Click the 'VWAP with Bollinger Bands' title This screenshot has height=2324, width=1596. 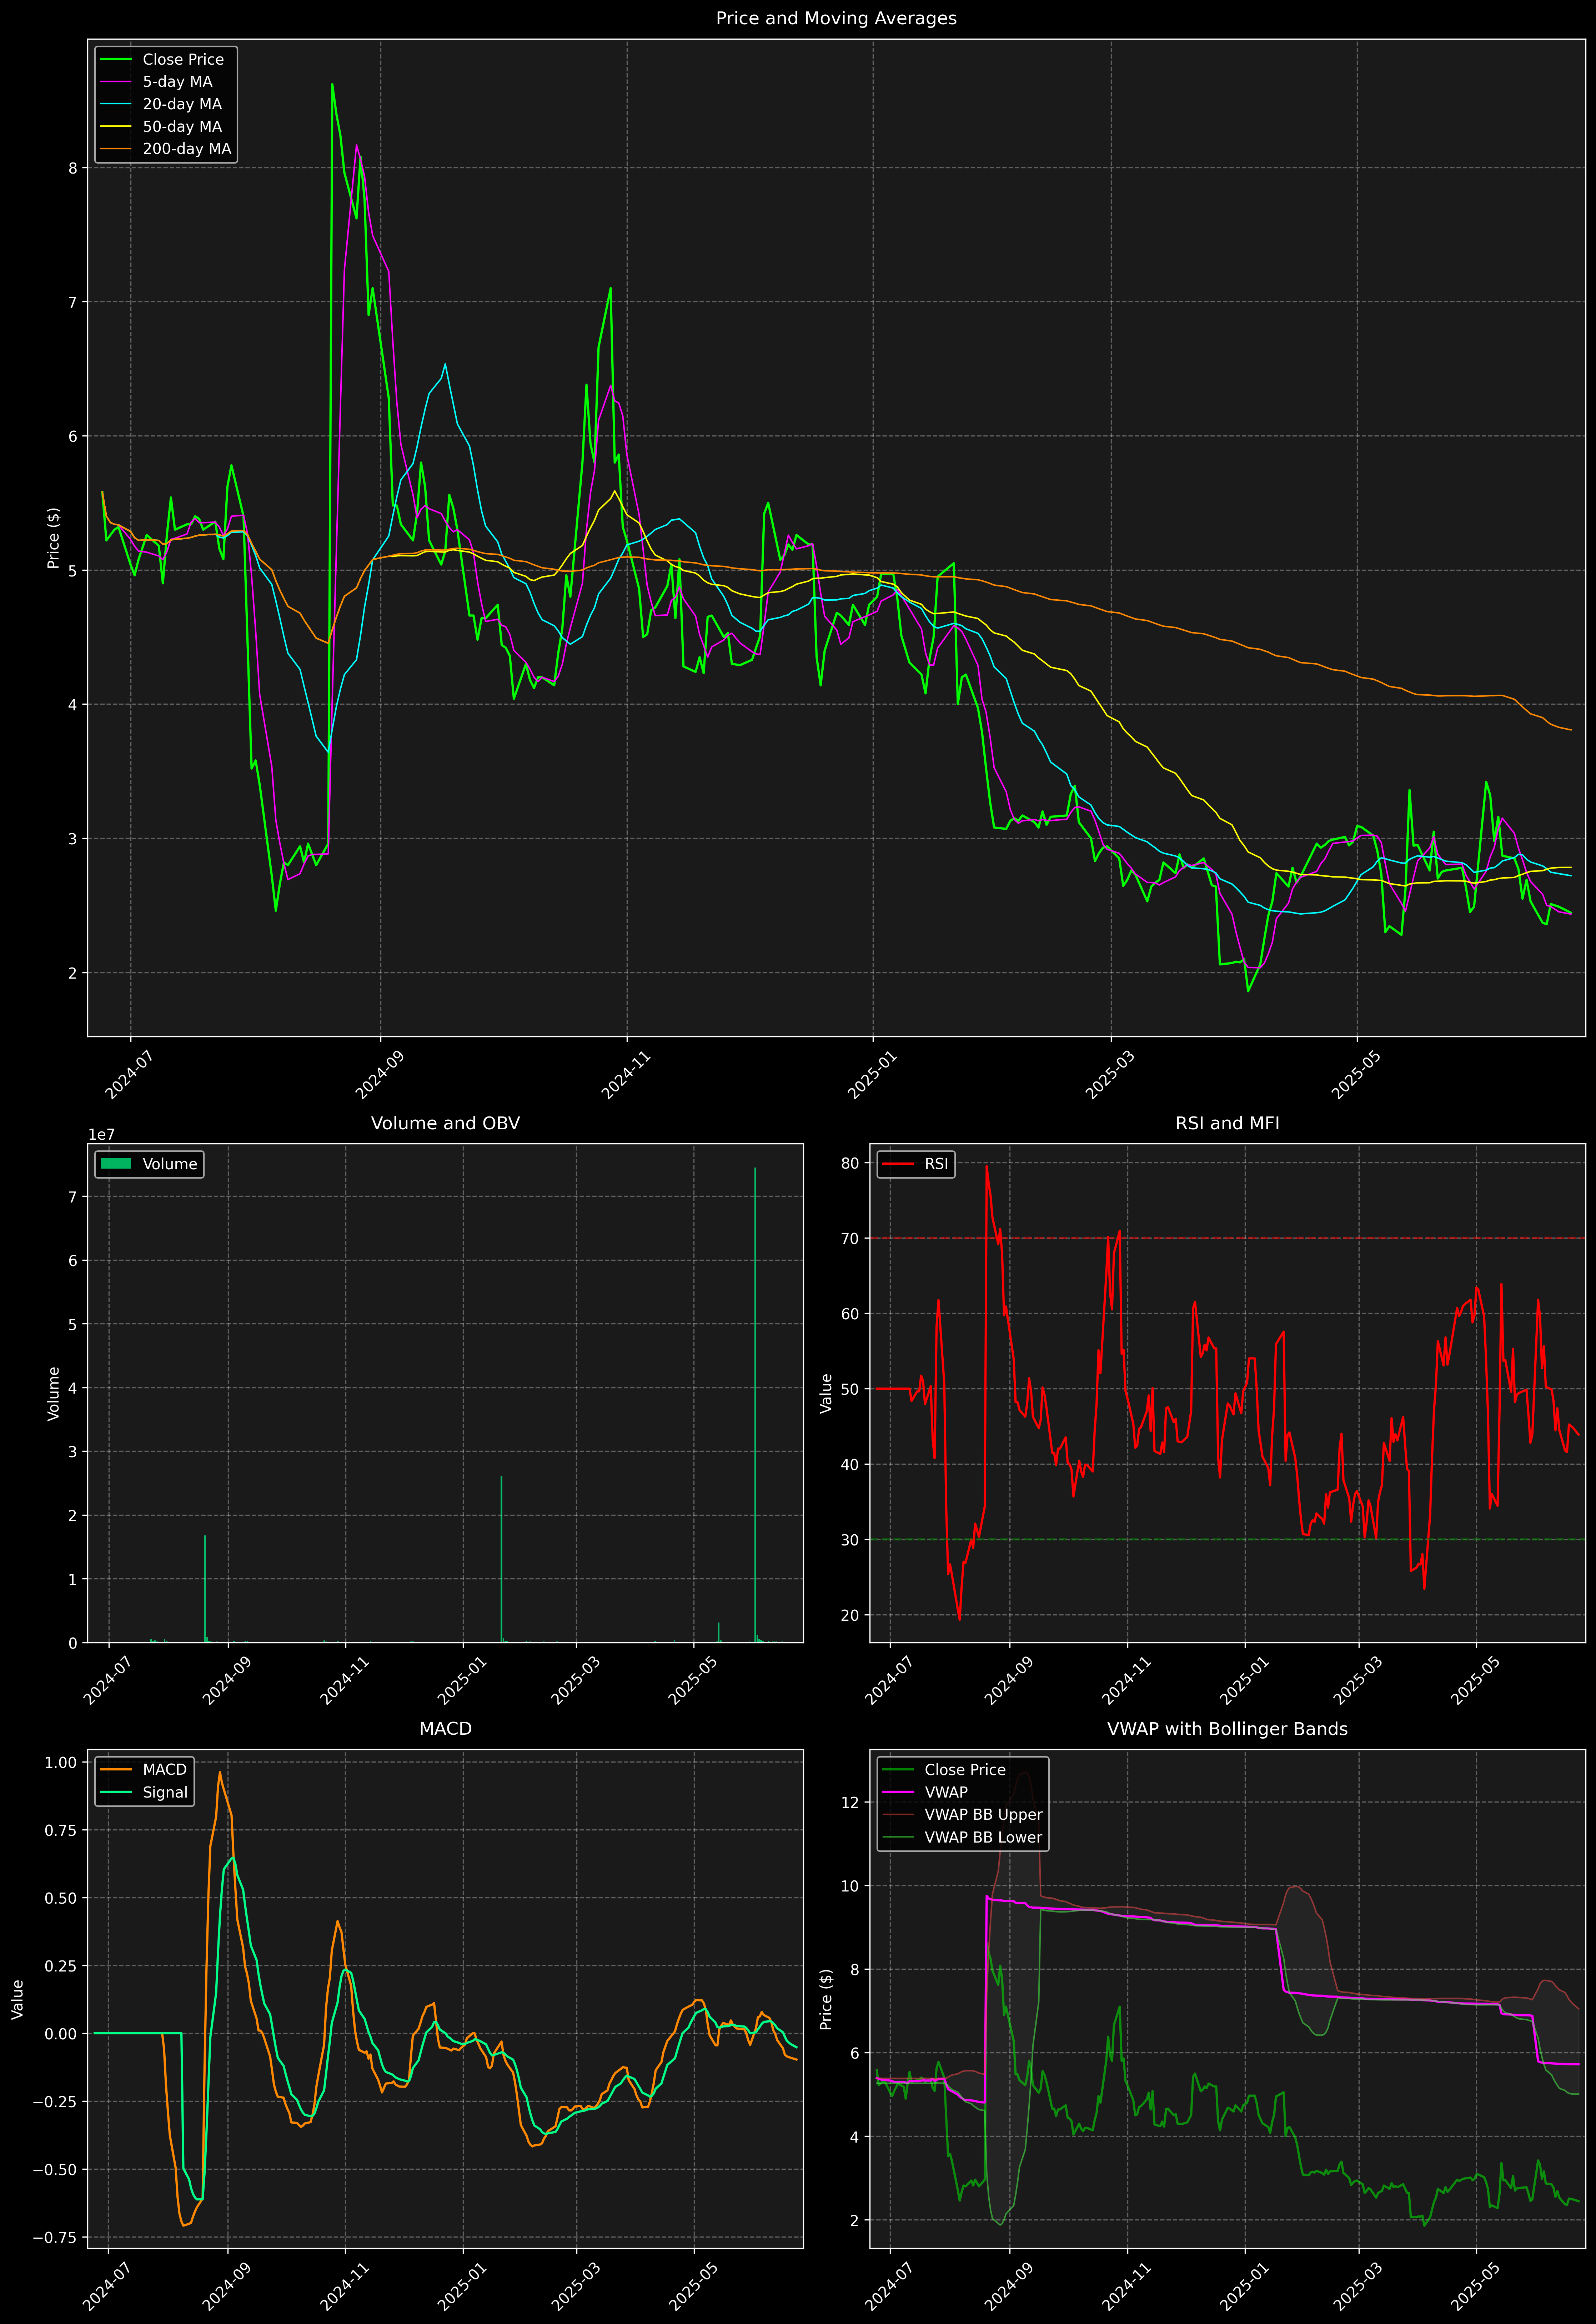click(x=1227, y=1729)
